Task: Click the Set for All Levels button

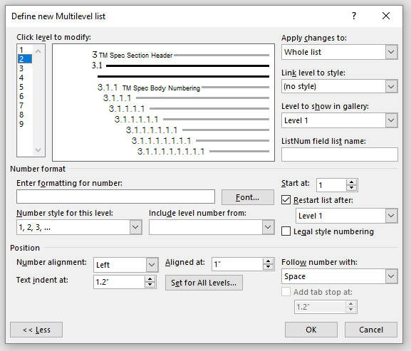Action: (204, 283)
